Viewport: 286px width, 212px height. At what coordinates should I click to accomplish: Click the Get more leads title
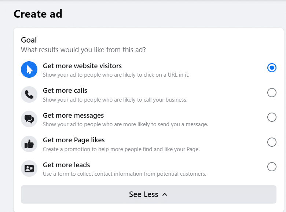(x=66, y=165)
